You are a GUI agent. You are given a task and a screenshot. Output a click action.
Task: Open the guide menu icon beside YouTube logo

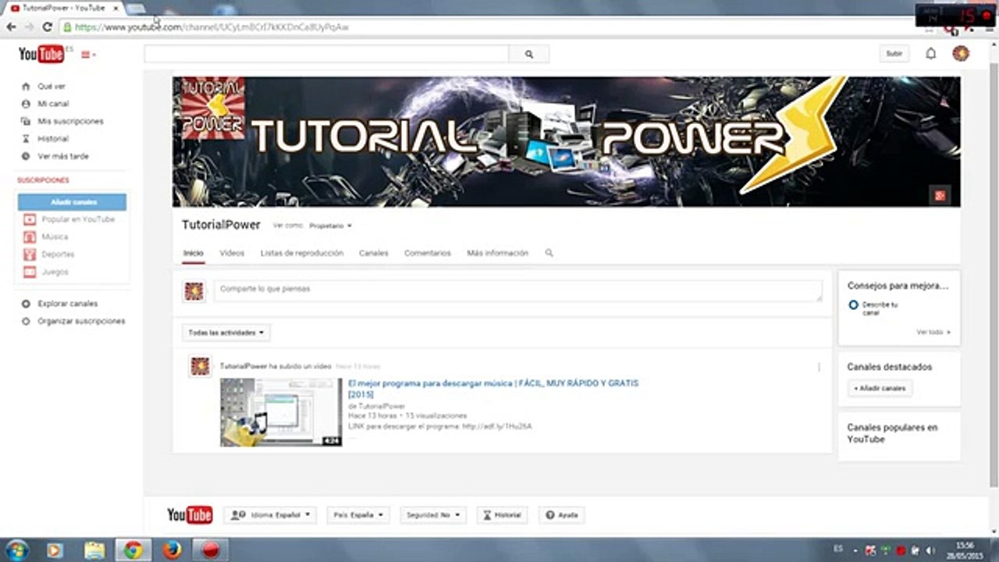tap(88, 55)
